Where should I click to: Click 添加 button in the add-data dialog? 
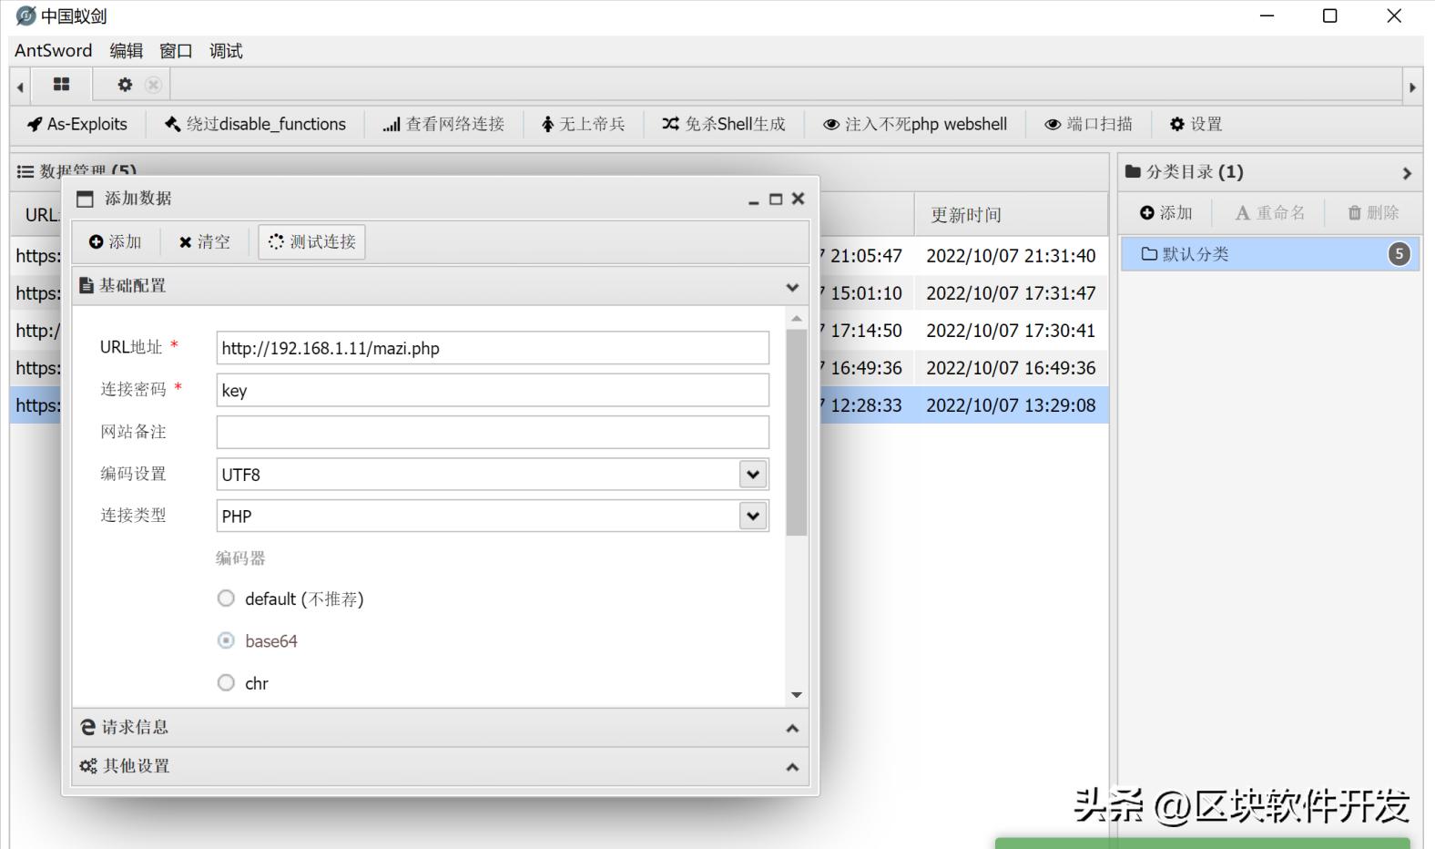116,241
